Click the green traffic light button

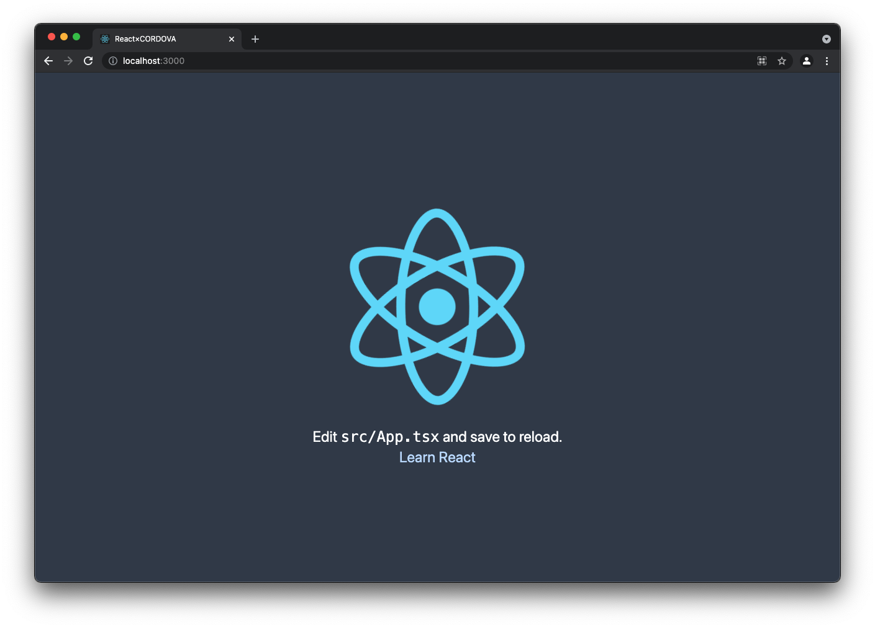[x=76, y=37]
